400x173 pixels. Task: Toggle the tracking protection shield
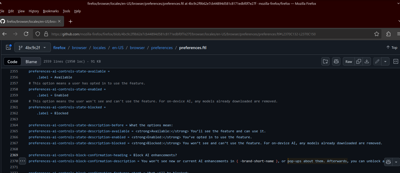click(x=37, y=34)
